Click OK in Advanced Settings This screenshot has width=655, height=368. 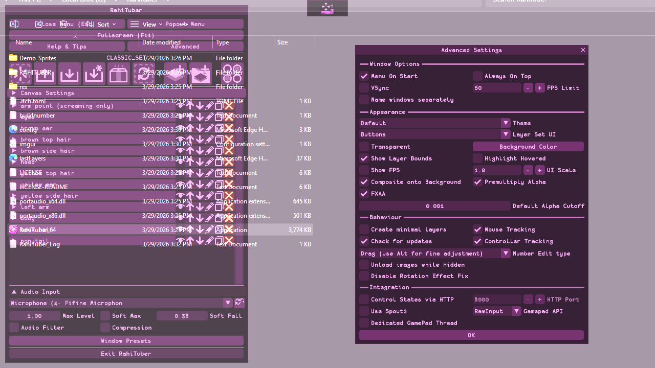(x=471, y=335)
